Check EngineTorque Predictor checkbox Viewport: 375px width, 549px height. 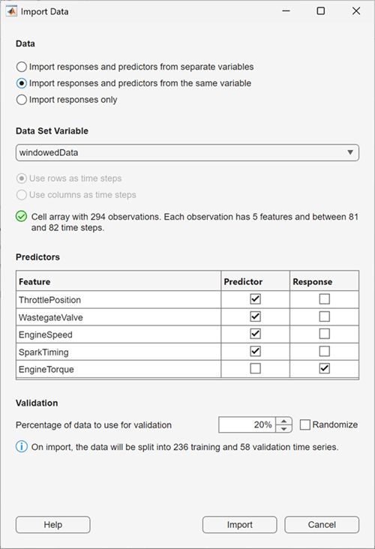pyautogui.click(x=255, y=368)
